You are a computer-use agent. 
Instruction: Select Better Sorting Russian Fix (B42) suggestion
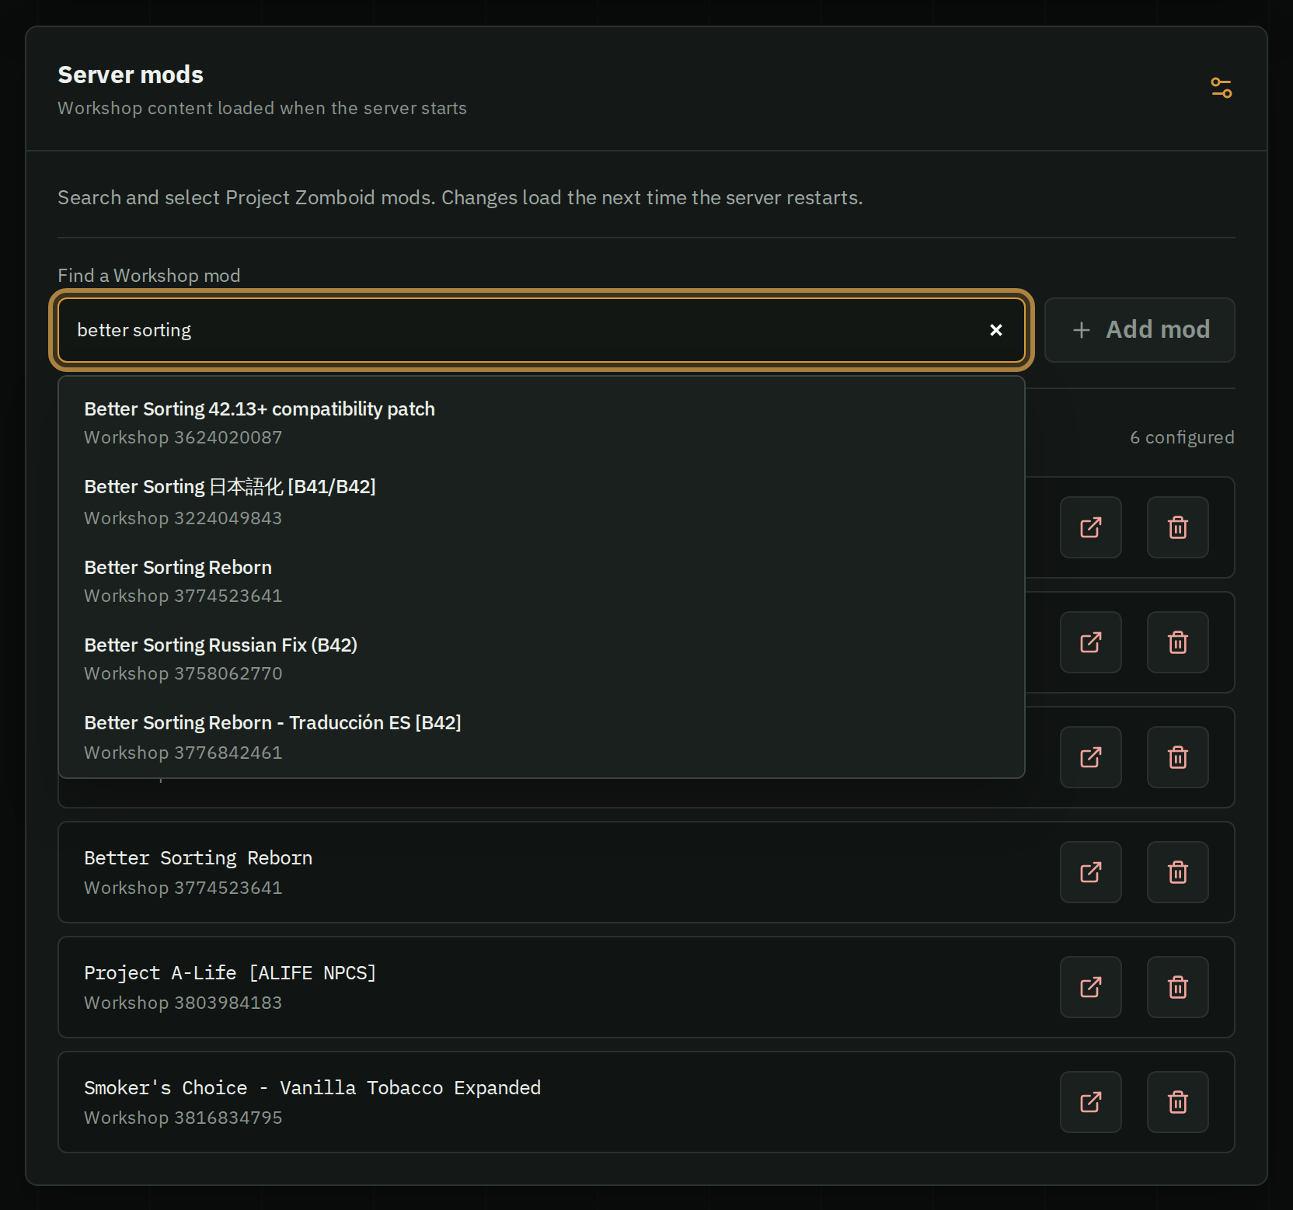tap(542, 659)
